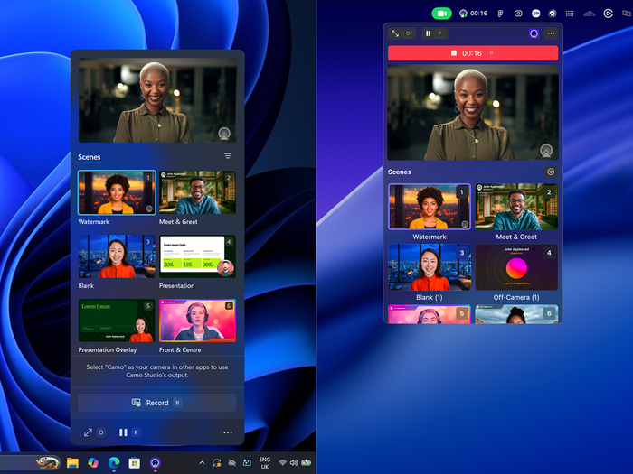Click the dotted grid icon in the Mac menu bar
633x474 pixels.
click(x=570, y=14)
